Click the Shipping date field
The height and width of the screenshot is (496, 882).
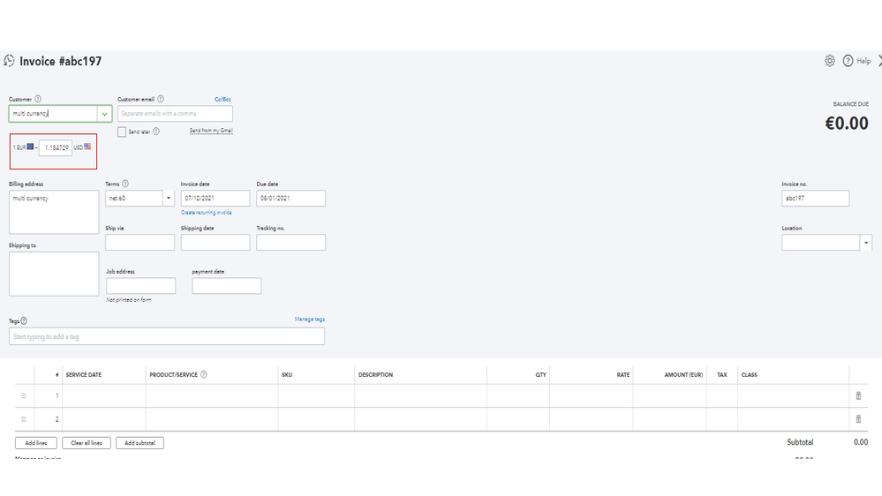(x=215, y=243)
